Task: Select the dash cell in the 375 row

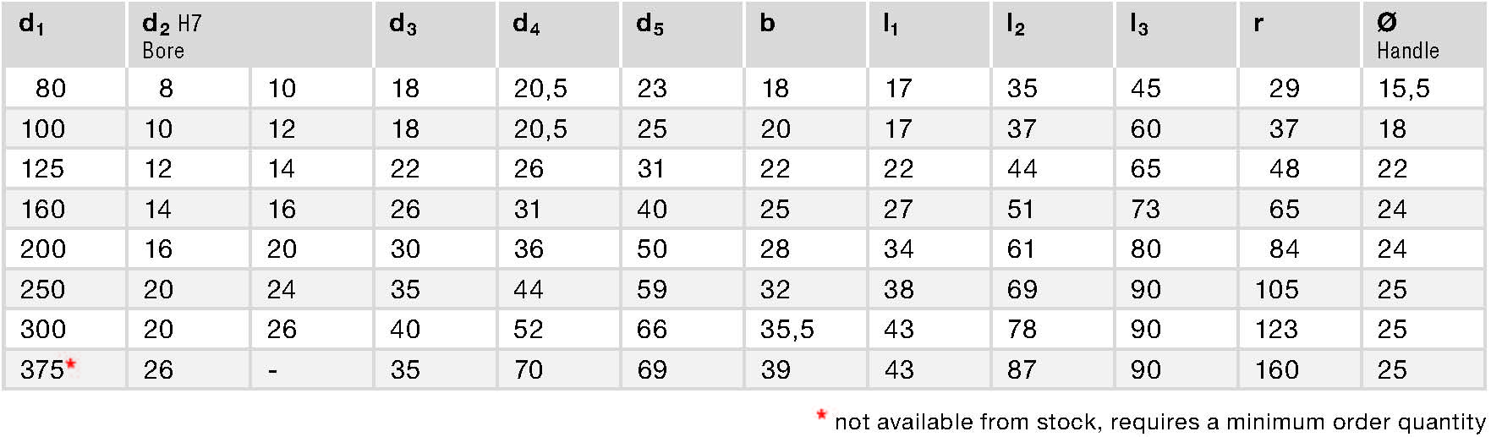Action: tap(272, 370)
